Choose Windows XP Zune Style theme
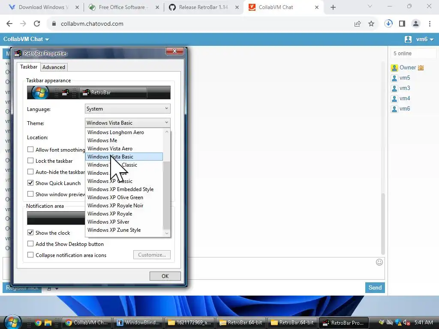This screenshot has width=439, height=329. [124, 230]
